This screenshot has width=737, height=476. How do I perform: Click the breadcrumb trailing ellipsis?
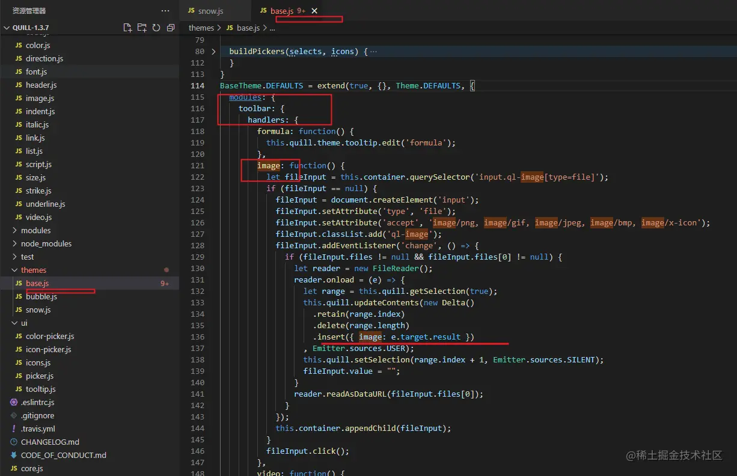[272, 28]
